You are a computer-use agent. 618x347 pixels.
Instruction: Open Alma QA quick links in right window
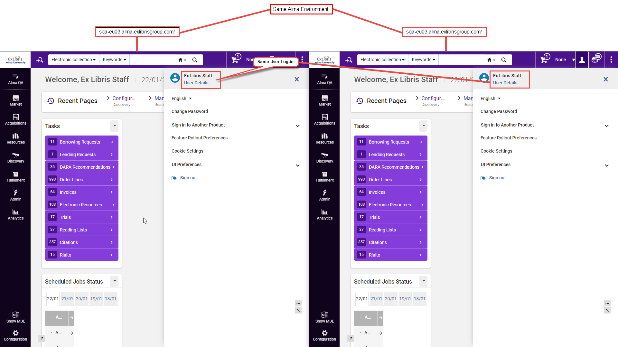pyautogui.click(x=324, y=79)
